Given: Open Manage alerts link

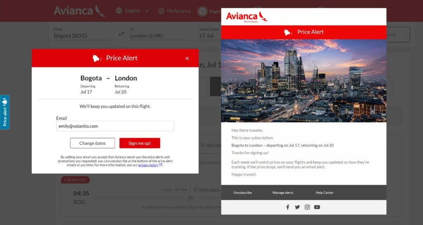Looking at the screenshot, I should (x=283, y=193).
